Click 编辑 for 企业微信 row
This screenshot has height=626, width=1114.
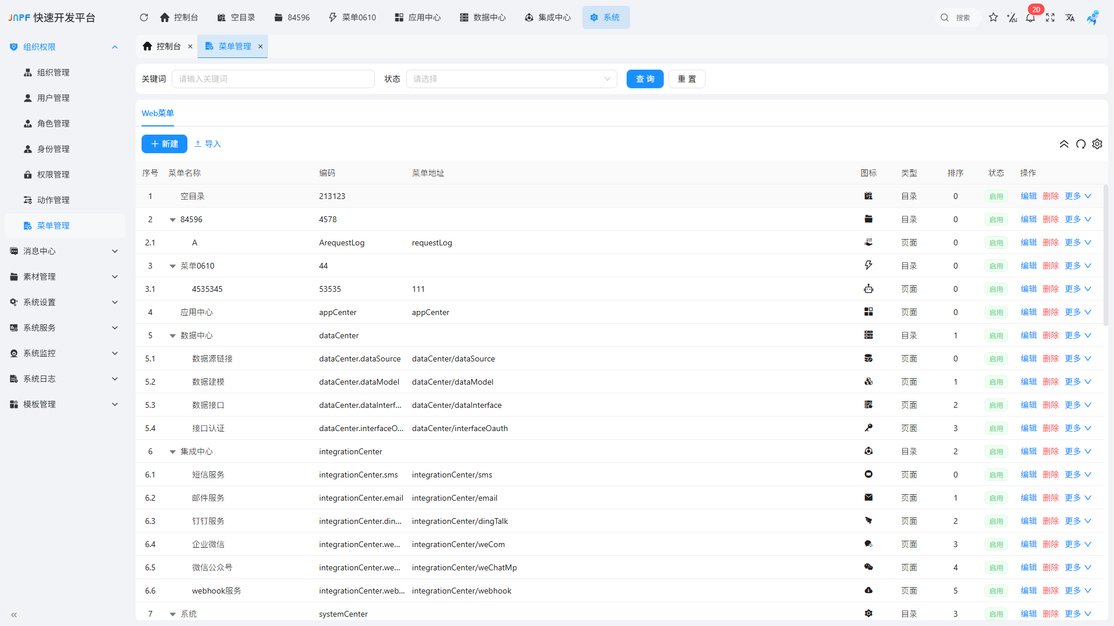coord(1029,544)
